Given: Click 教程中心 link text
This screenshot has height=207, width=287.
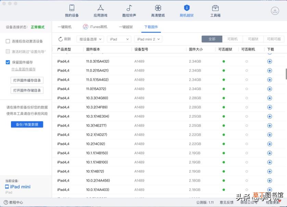Looking at the screenshot, I should click(16, 203).
